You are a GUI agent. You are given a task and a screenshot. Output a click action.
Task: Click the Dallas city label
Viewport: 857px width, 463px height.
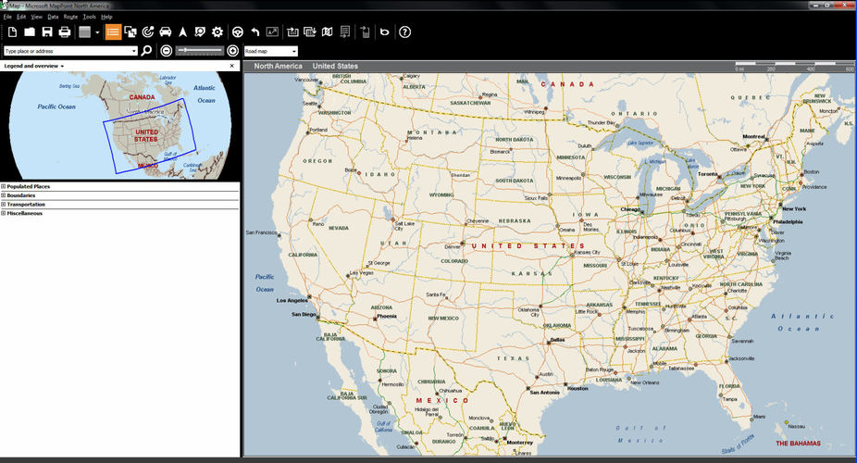[557, 340]
